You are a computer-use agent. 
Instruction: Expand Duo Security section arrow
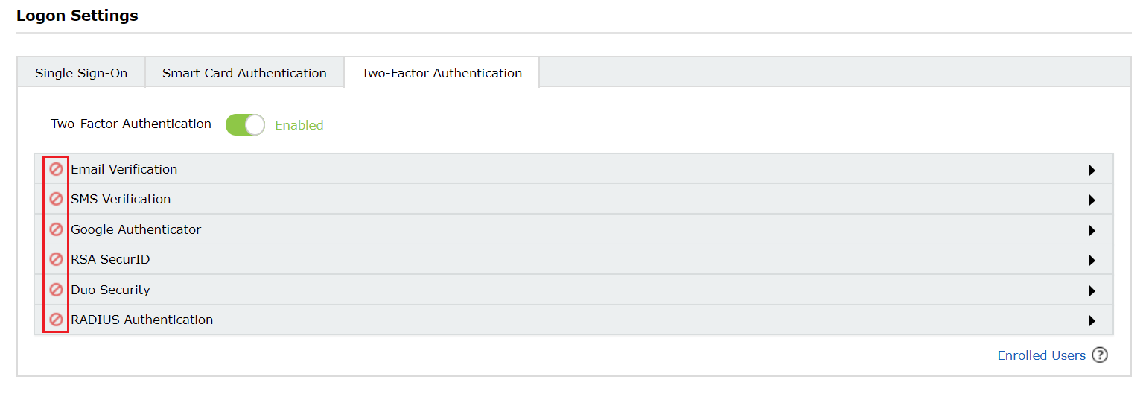pos(1092,291)
